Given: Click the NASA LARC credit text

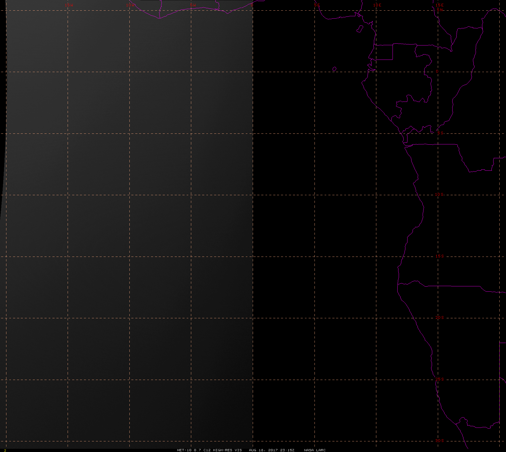Looking at the screenshot, I should pos(315,450).
